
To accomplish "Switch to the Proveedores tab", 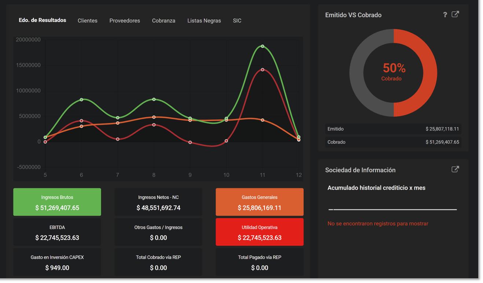I will pos(125,21).
